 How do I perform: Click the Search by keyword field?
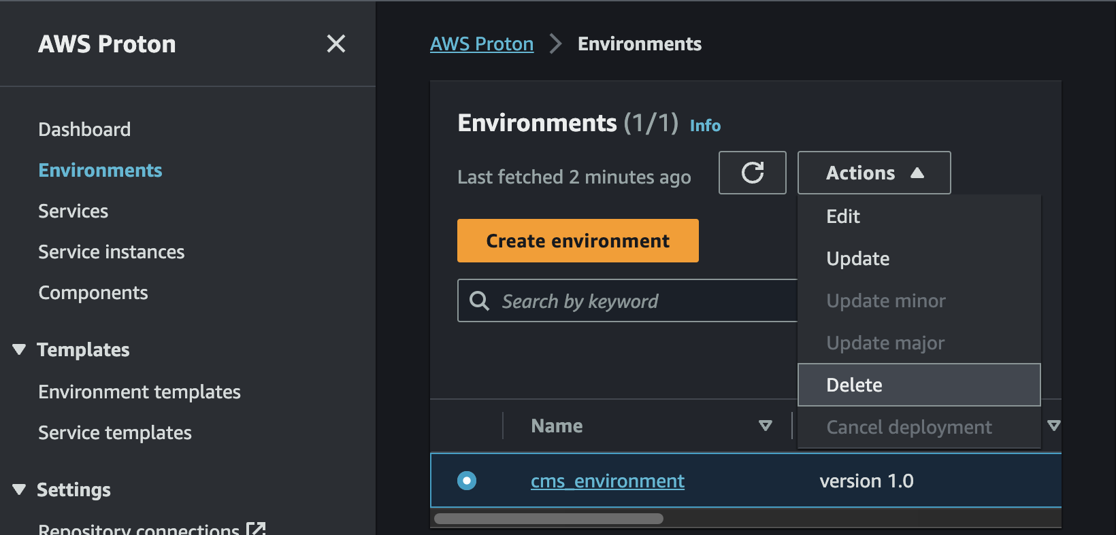tap(627, 300)
